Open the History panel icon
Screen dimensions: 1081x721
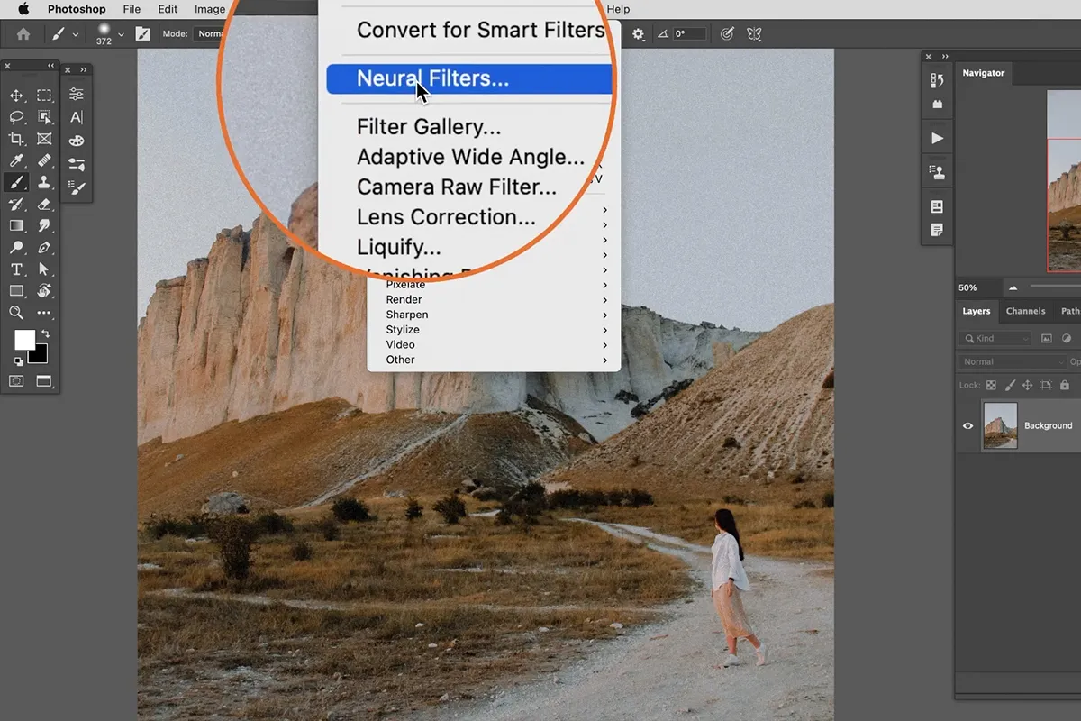coord(937,80)
